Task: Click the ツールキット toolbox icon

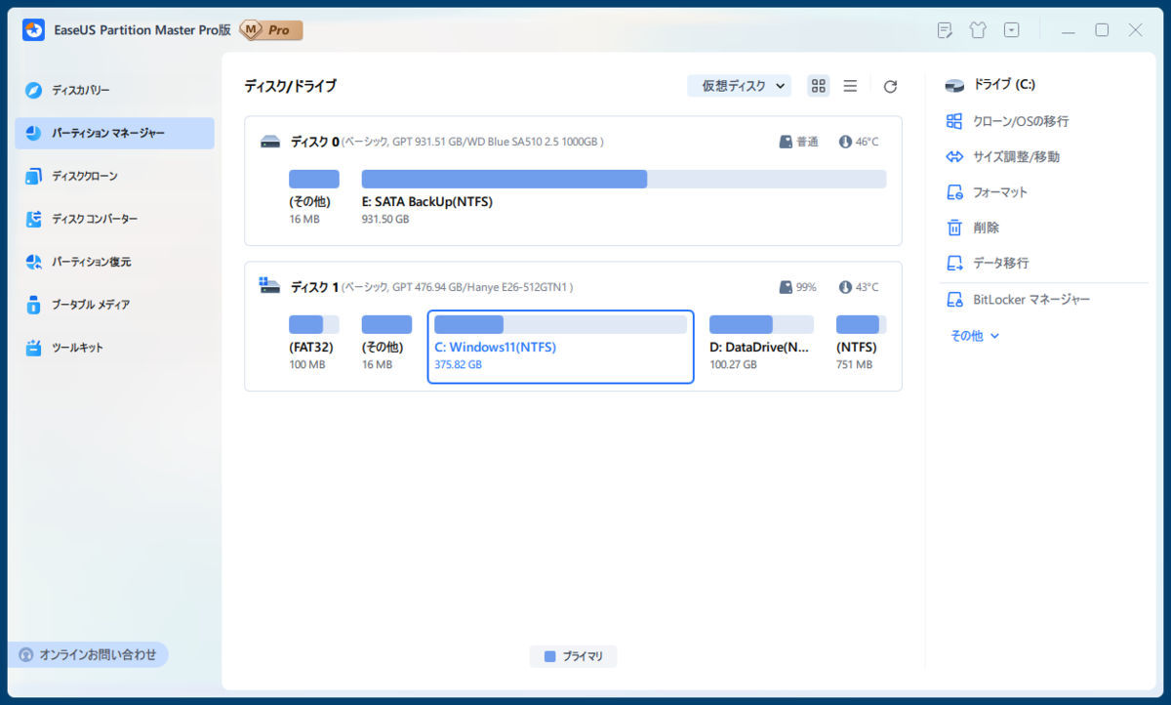Action: pyautogui.click(x=34, y=348)
